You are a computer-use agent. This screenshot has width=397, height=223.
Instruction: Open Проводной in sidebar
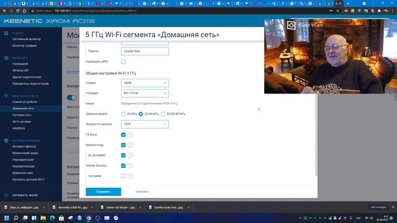pyautogui.click(x=20, y=64)
